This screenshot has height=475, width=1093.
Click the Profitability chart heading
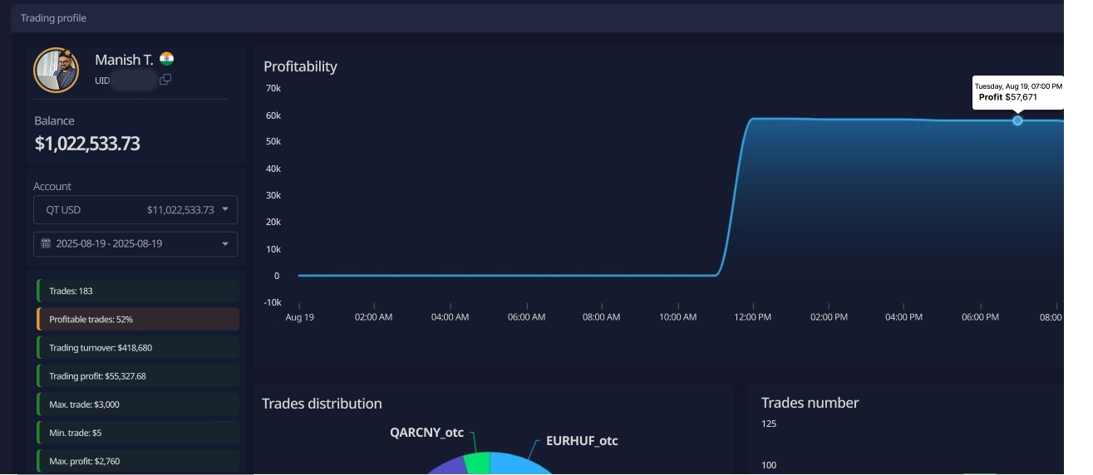[300, 66]
